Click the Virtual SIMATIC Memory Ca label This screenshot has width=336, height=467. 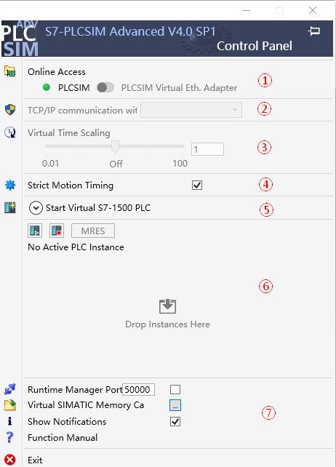(86, 405)
